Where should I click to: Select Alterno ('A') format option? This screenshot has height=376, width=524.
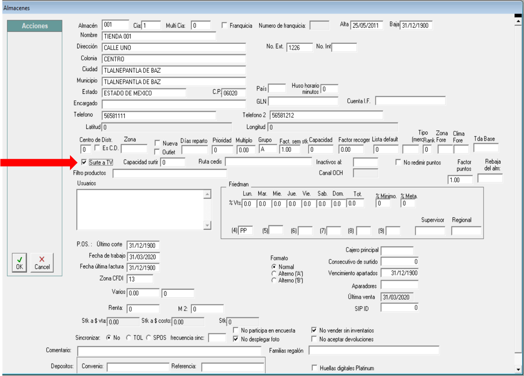[274, 273]
